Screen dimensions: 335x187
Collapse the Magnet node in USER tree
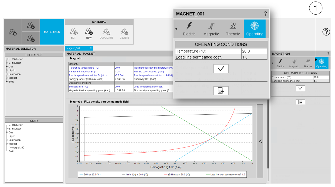[7, 144]
